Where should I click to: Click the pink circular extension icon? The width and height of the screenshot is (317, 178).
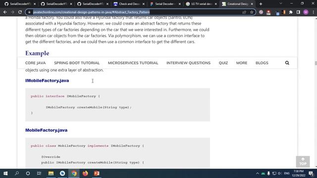[261, 12]
